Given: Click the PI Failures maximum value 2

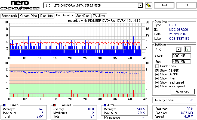Looking at the screenshot, I should click(x=93, y=113).
